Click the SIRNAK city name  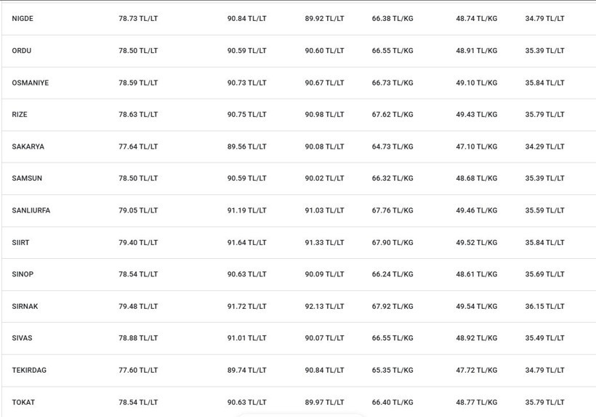25,306
